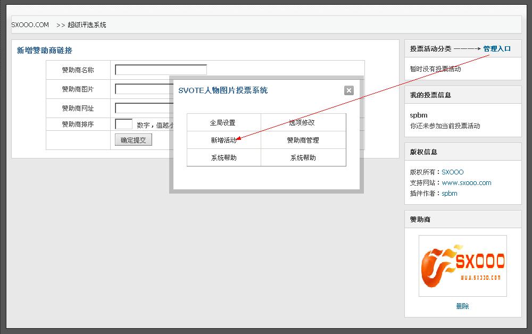Open the 全局设置 (Global Settings) option
The height and width of the screenshot is (334, 532).
point(223,122)
